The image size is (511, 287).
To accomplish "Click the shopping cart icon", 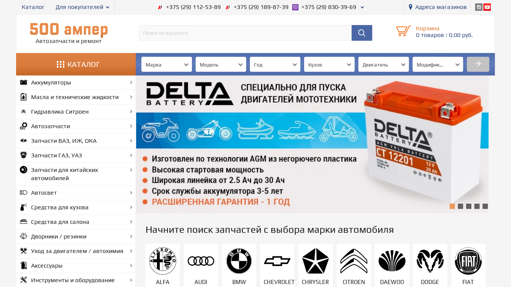I will 404,31.
